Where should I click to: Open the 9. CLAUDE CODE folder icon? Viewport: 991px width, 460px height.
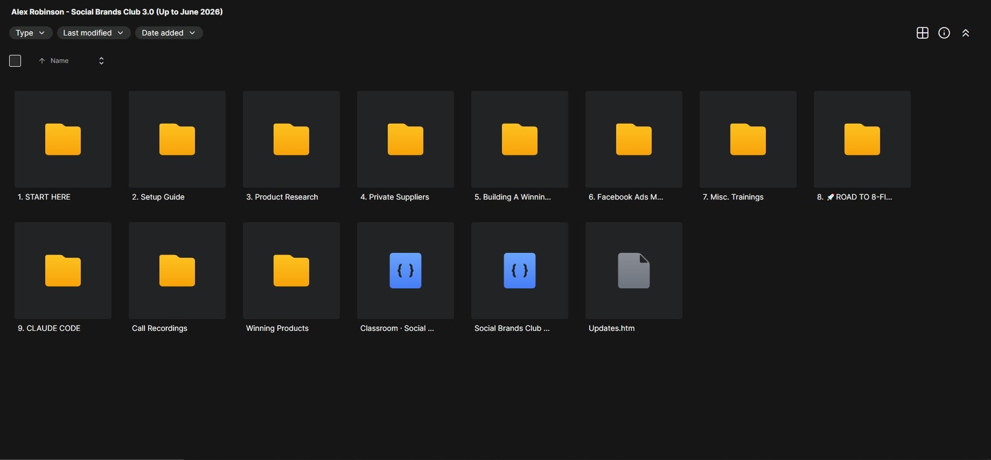63,271
